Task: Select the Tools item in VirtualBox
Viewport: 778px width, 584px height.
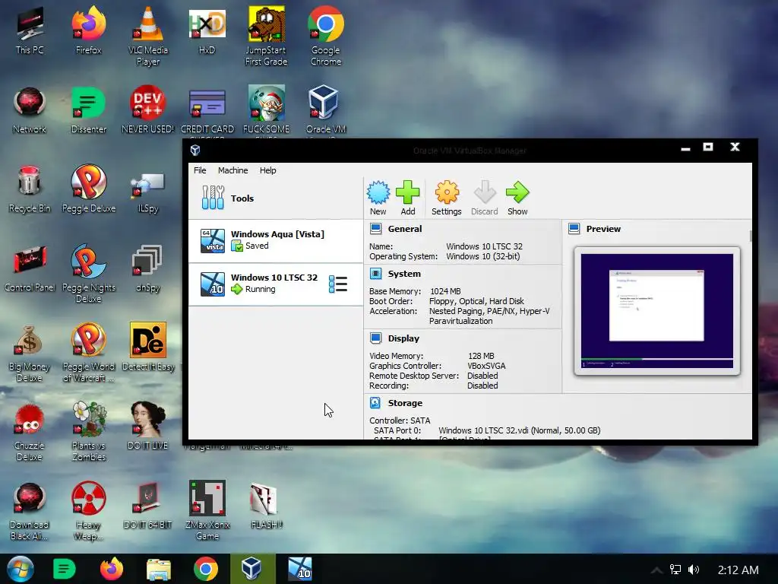Action: tap(276, 198)
